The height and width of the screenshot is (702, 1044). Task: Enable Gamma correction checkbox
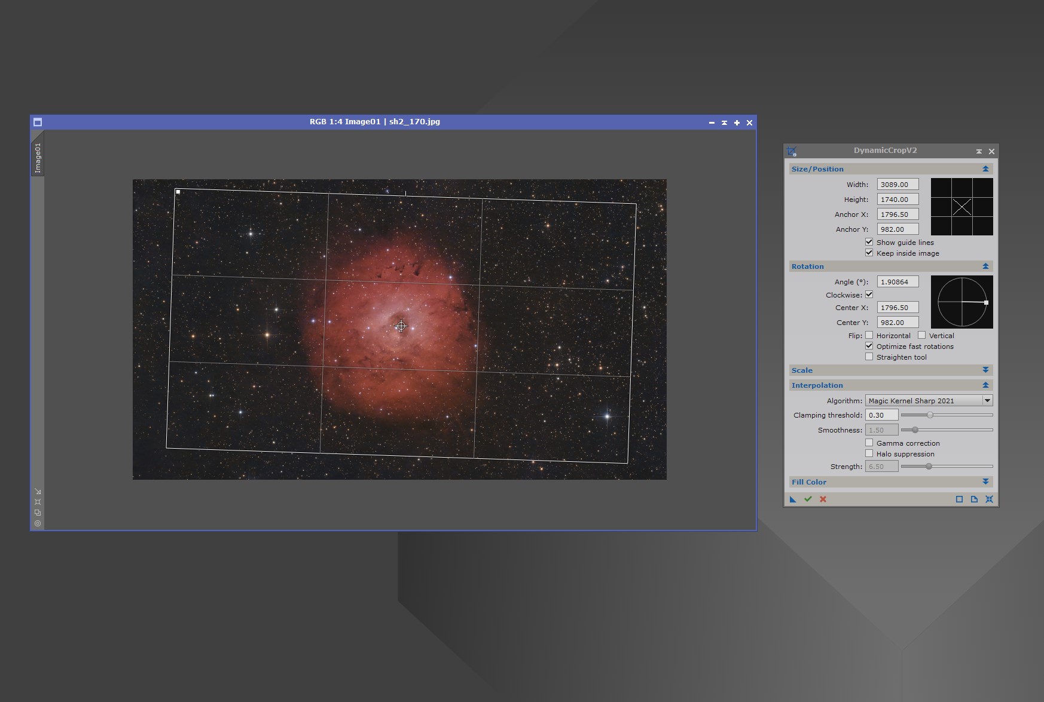869,443
